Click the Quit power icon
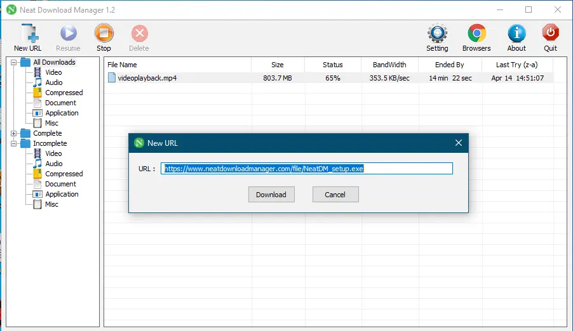Screen dimensions: 573x331 tap(550, 33)
